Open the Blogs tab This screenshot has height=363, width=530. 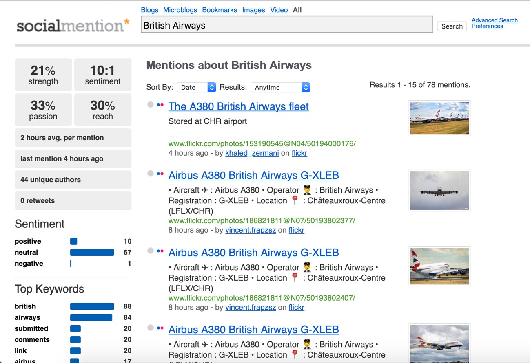point(149,10)
